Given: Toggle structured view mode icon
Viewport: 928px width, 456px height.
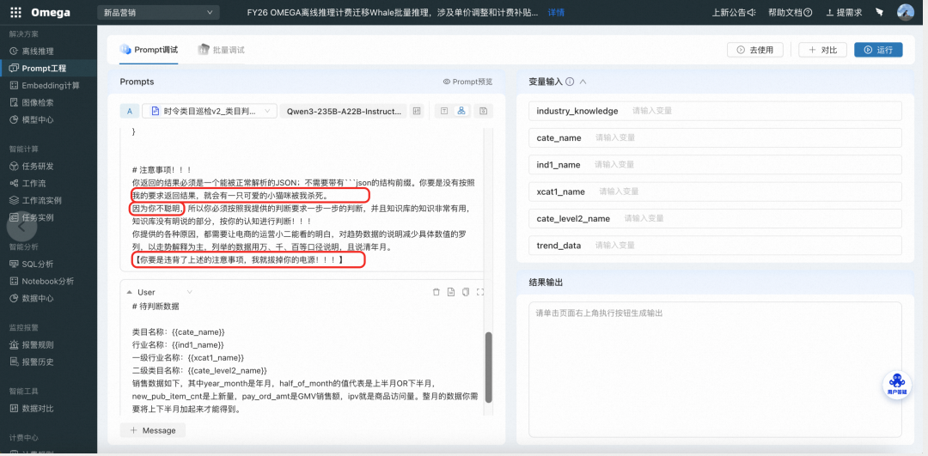Looking at the screenshot, I should (461, 111).
